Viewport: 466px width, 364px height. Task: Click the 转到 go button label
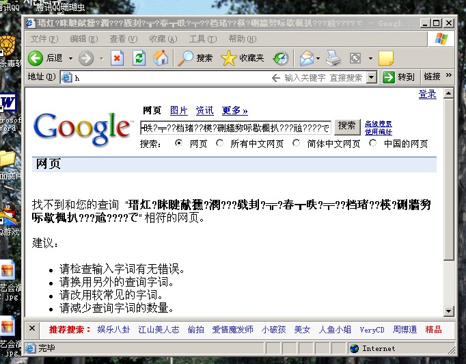pos(406,77)
